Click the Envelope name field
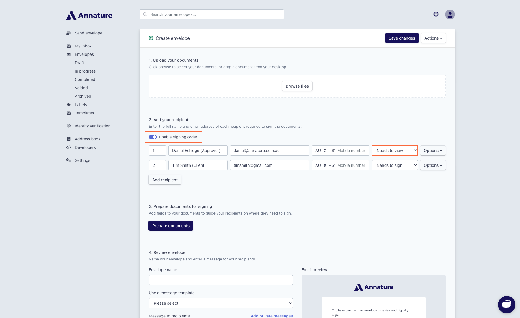 coord(221,280)
